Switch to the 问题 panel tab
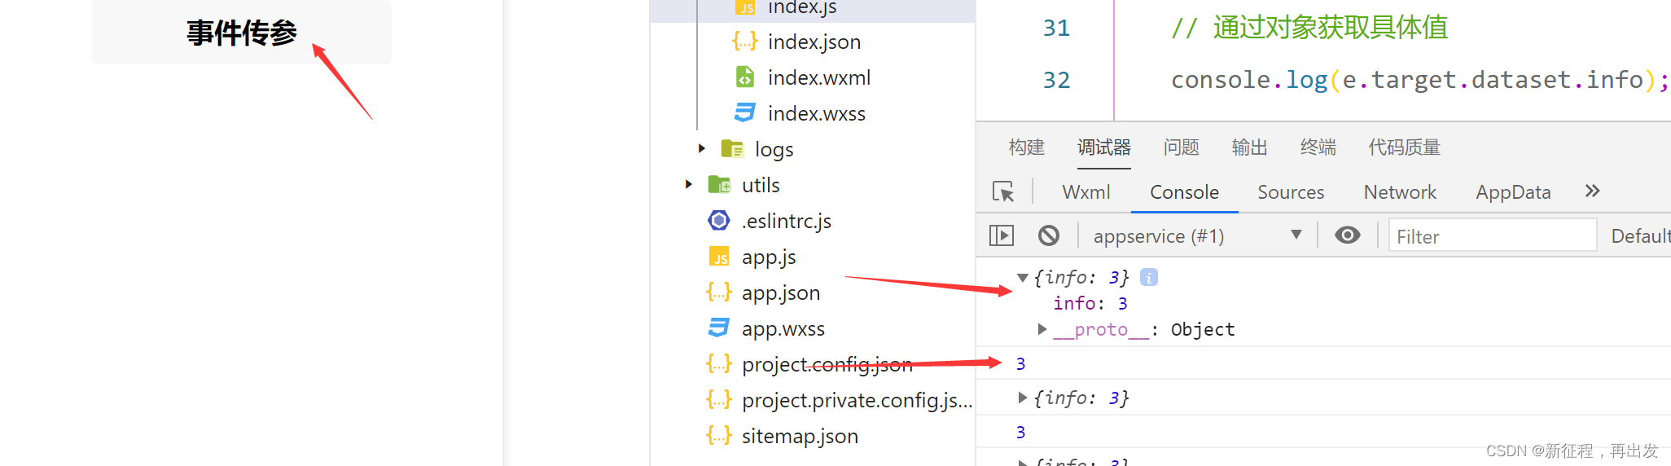 (x=1182, y=147)
